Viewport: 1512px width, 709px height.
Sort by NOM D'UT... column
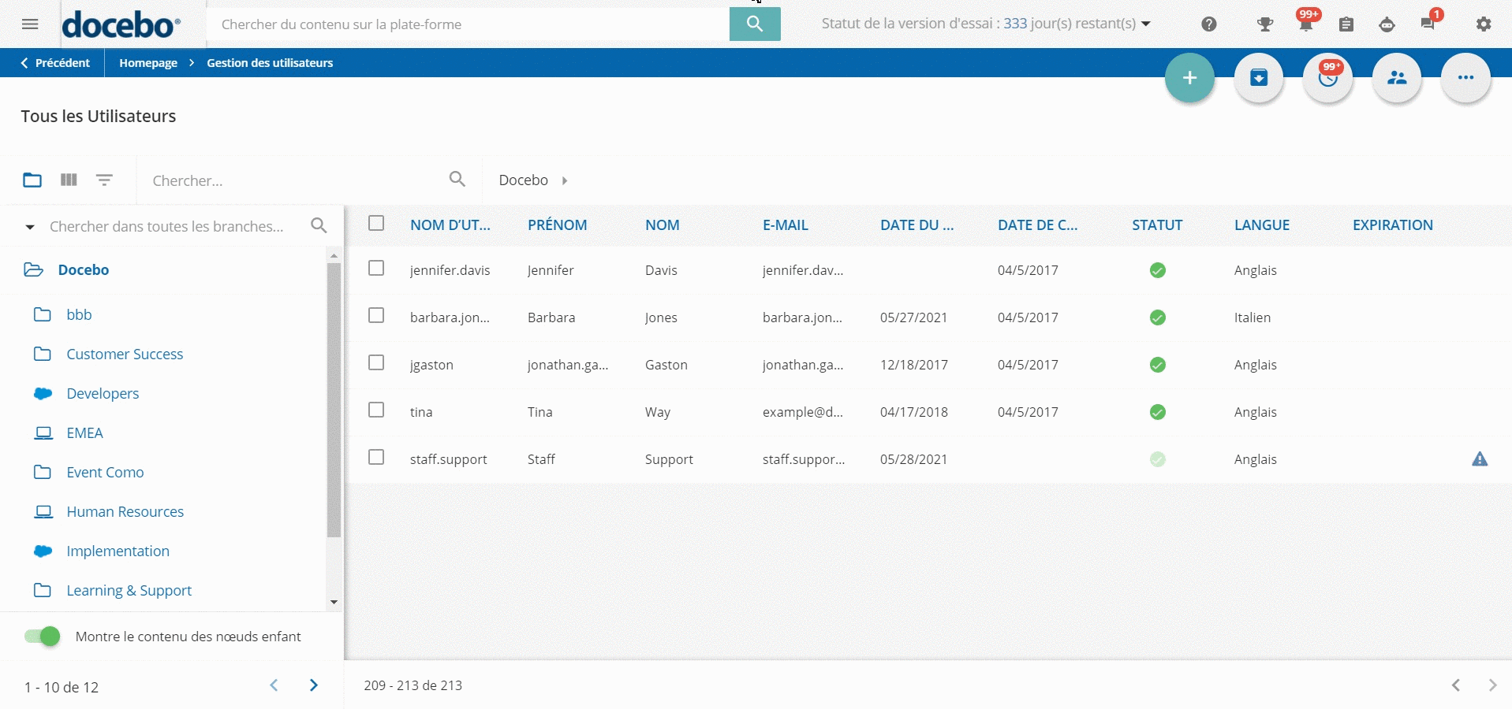pos(450,225)
